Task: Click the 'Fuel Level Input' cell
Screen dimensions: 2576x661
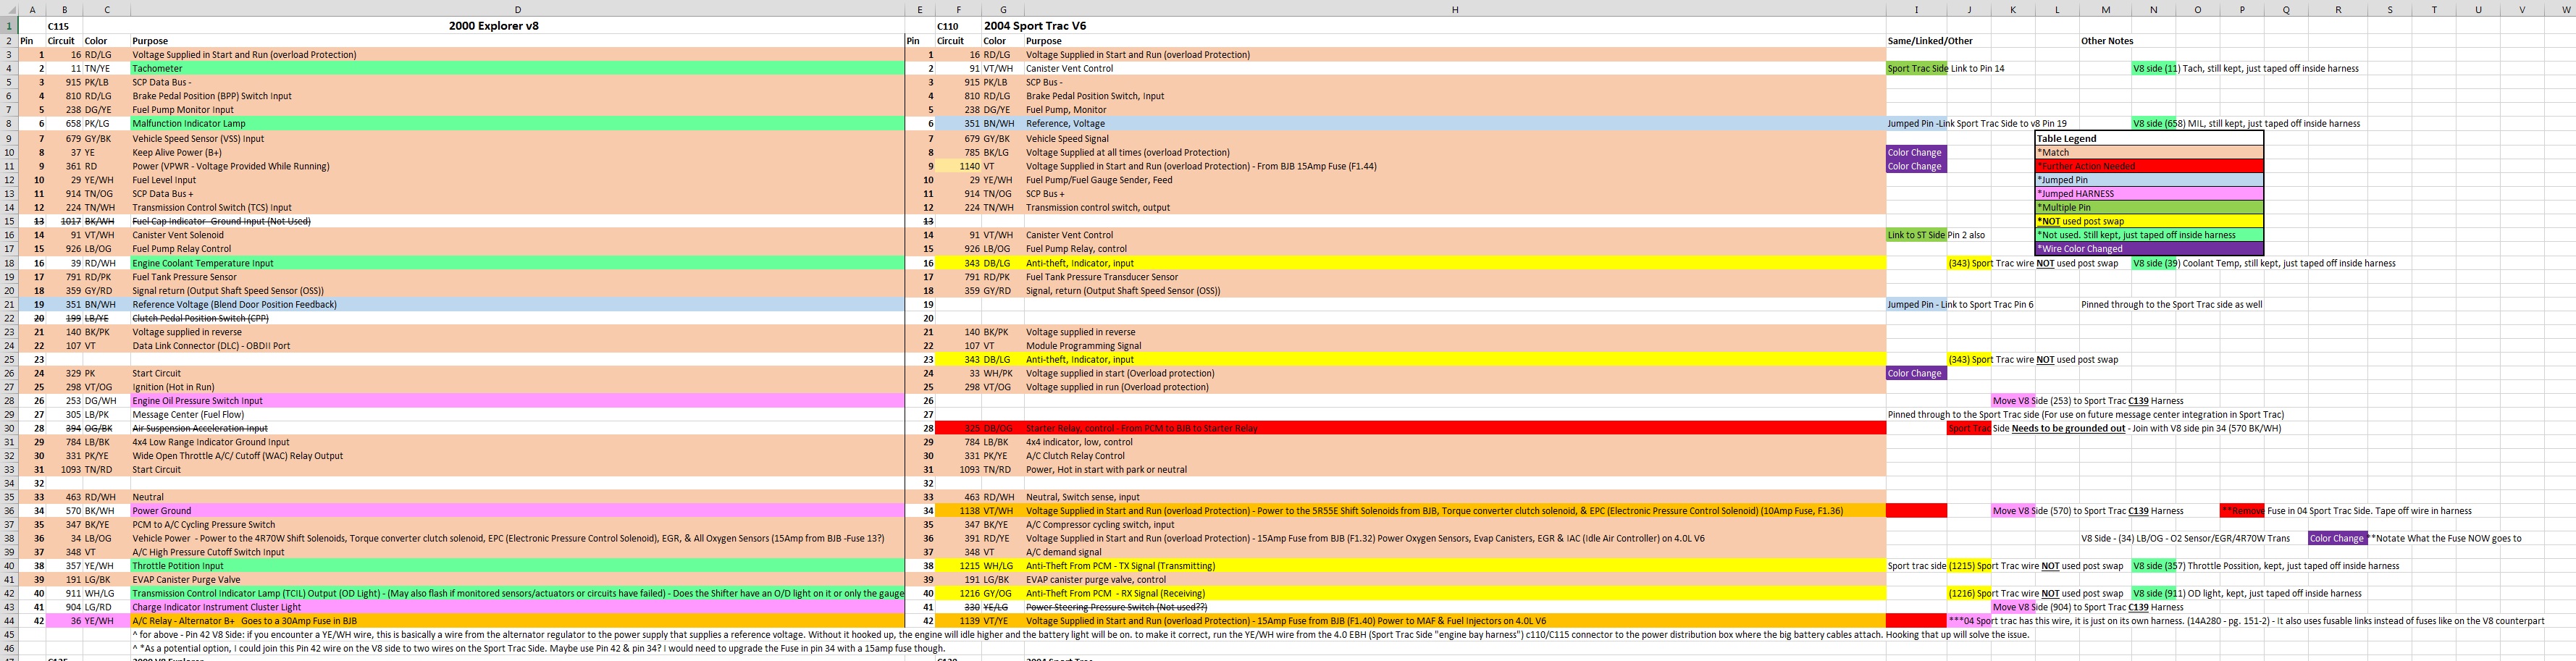Action: click(x=517, y=180)
